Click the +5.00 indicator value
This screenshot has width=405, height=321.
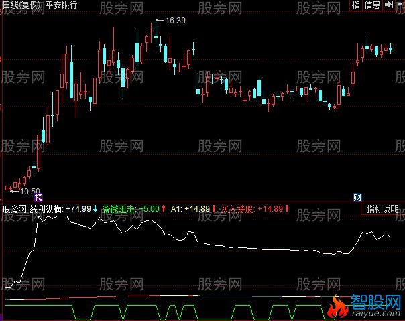point(149,208)
